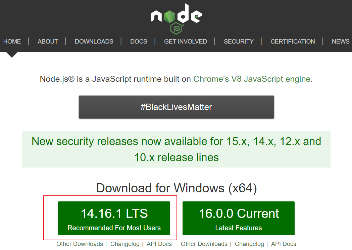The image size is (352, 250).
Task: Click the Node.js logo
Action: point(176,19)
